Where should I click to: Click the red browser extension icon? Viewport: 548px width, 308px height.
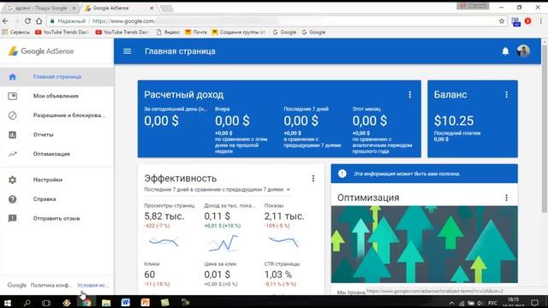[x=527, y=21]
